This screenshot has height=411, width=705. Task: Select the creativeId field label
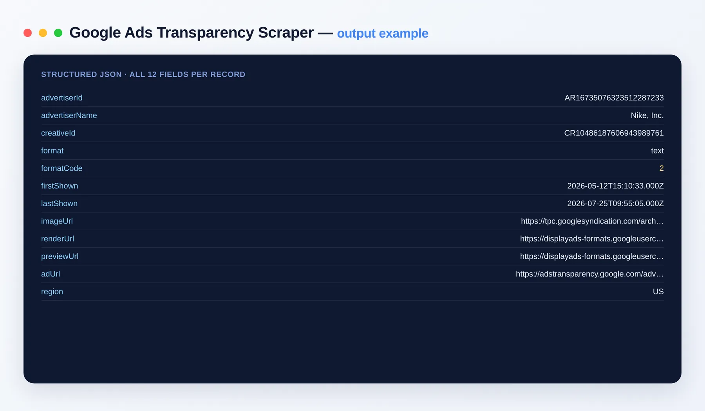[x=58, y=133]
